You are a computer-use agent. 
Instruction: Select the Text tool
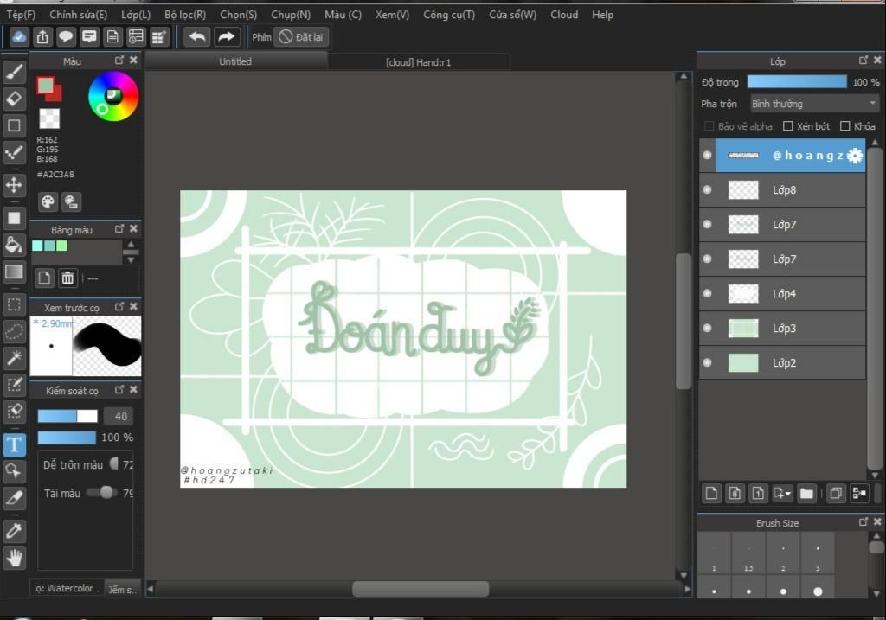tap(14, 444)
